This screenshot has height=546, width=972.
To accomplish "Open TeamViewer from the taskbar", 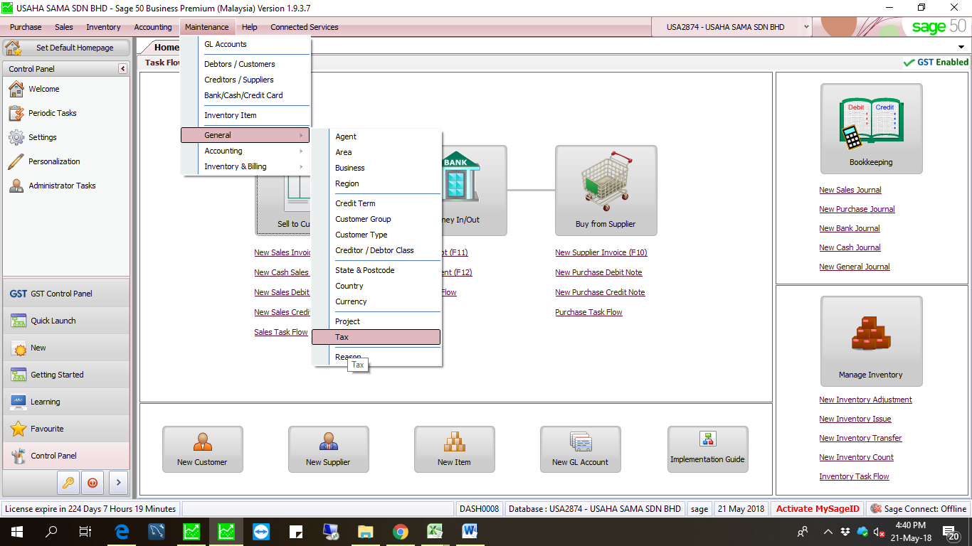I will point(261,531).
